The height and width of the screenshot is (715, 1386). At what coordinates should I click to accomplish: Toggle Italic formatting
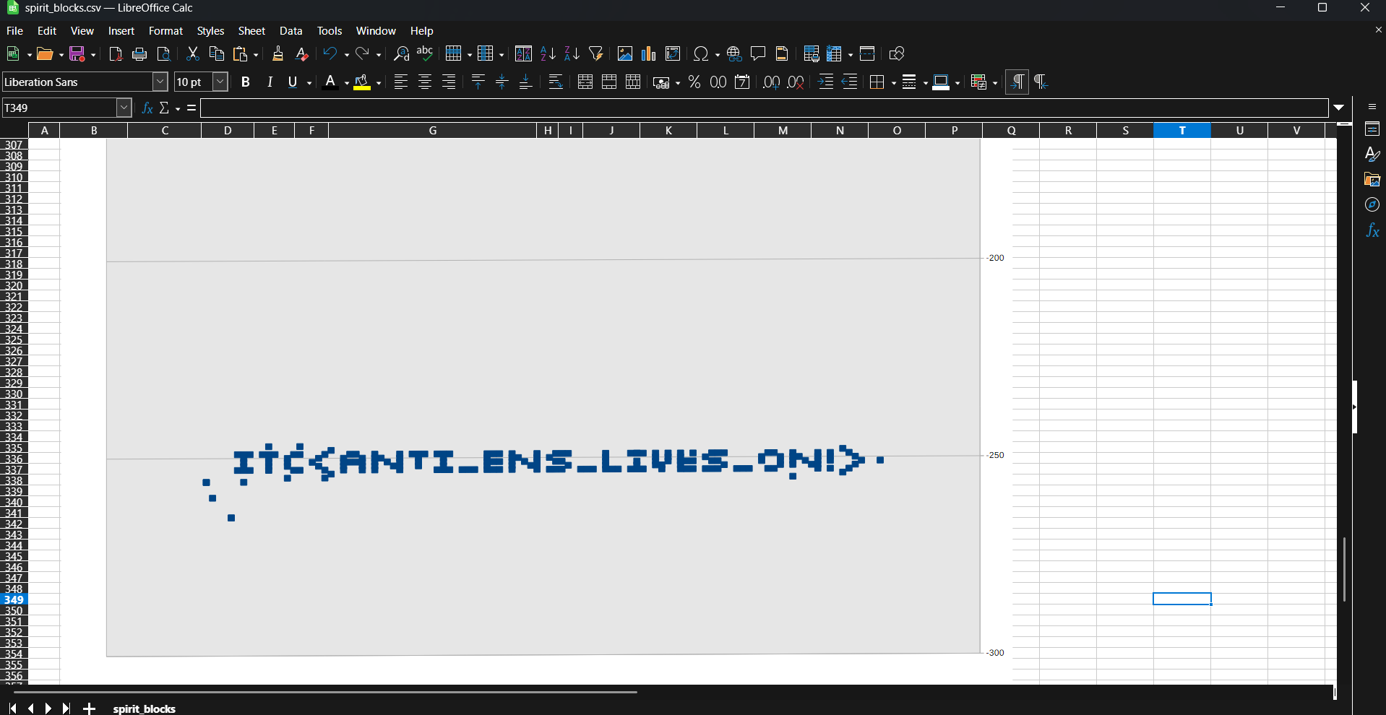pyautogui.click(x=270, y=82)
